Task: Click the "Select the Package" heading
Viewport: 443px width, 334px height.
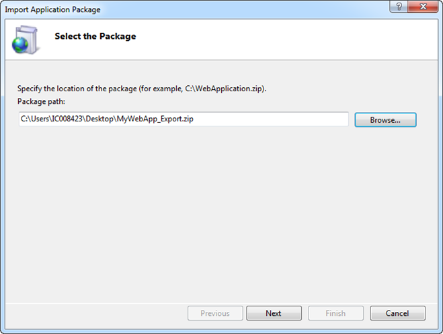Action: [x=95, y=36]
